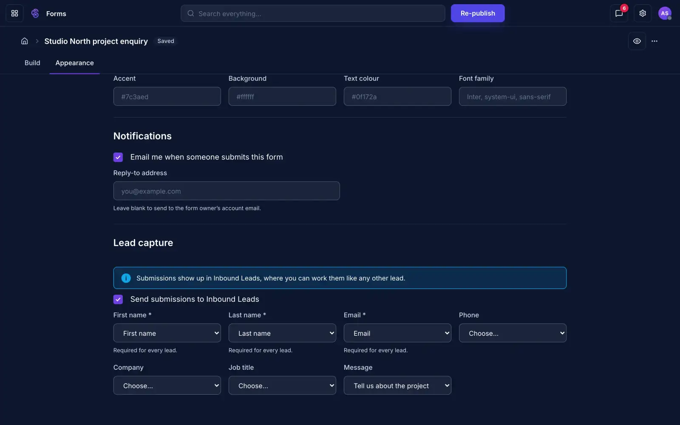Click the Background colour hex field

pyautogui.click(x=282, y=96)
